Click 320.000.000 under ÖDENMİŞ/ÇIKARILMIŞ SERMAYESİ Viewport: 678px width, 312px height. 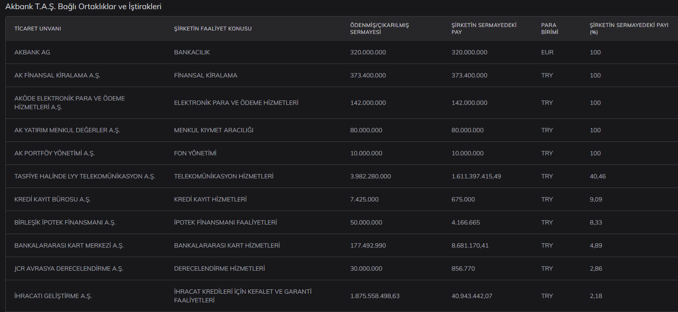click(x=368, y=52)
